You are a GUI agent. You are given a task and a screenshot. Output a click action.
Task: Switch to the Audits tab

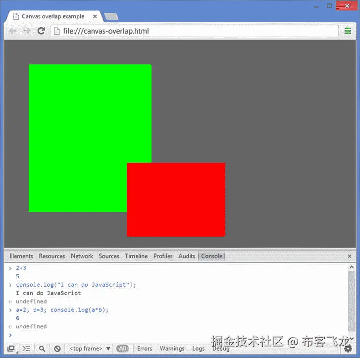coord(187,256)
